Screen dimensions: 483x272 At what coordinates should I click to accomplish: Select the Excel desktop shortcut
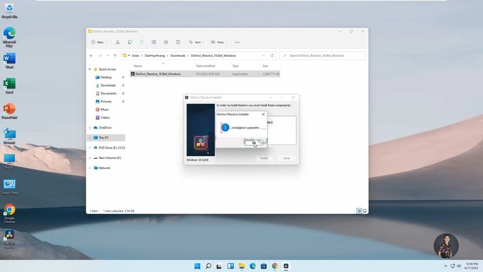(10, 86)
